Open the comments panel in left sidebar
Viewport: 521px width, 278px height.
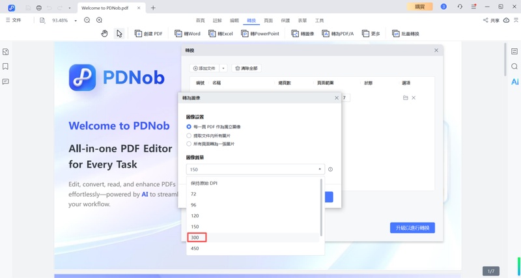[5, 81]
